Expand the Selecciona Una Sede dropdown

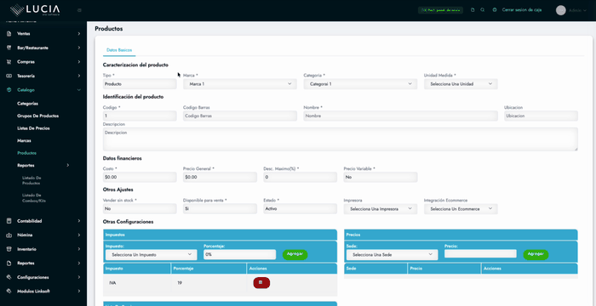coord(392,255)
